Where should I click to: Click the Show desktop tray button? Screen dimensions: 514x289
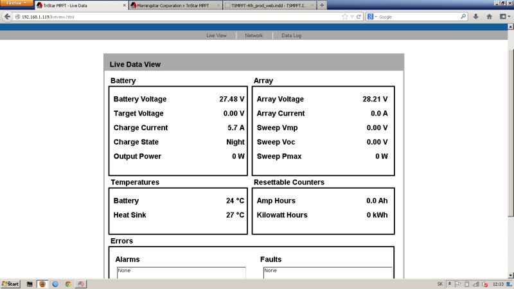coord(510,284)
